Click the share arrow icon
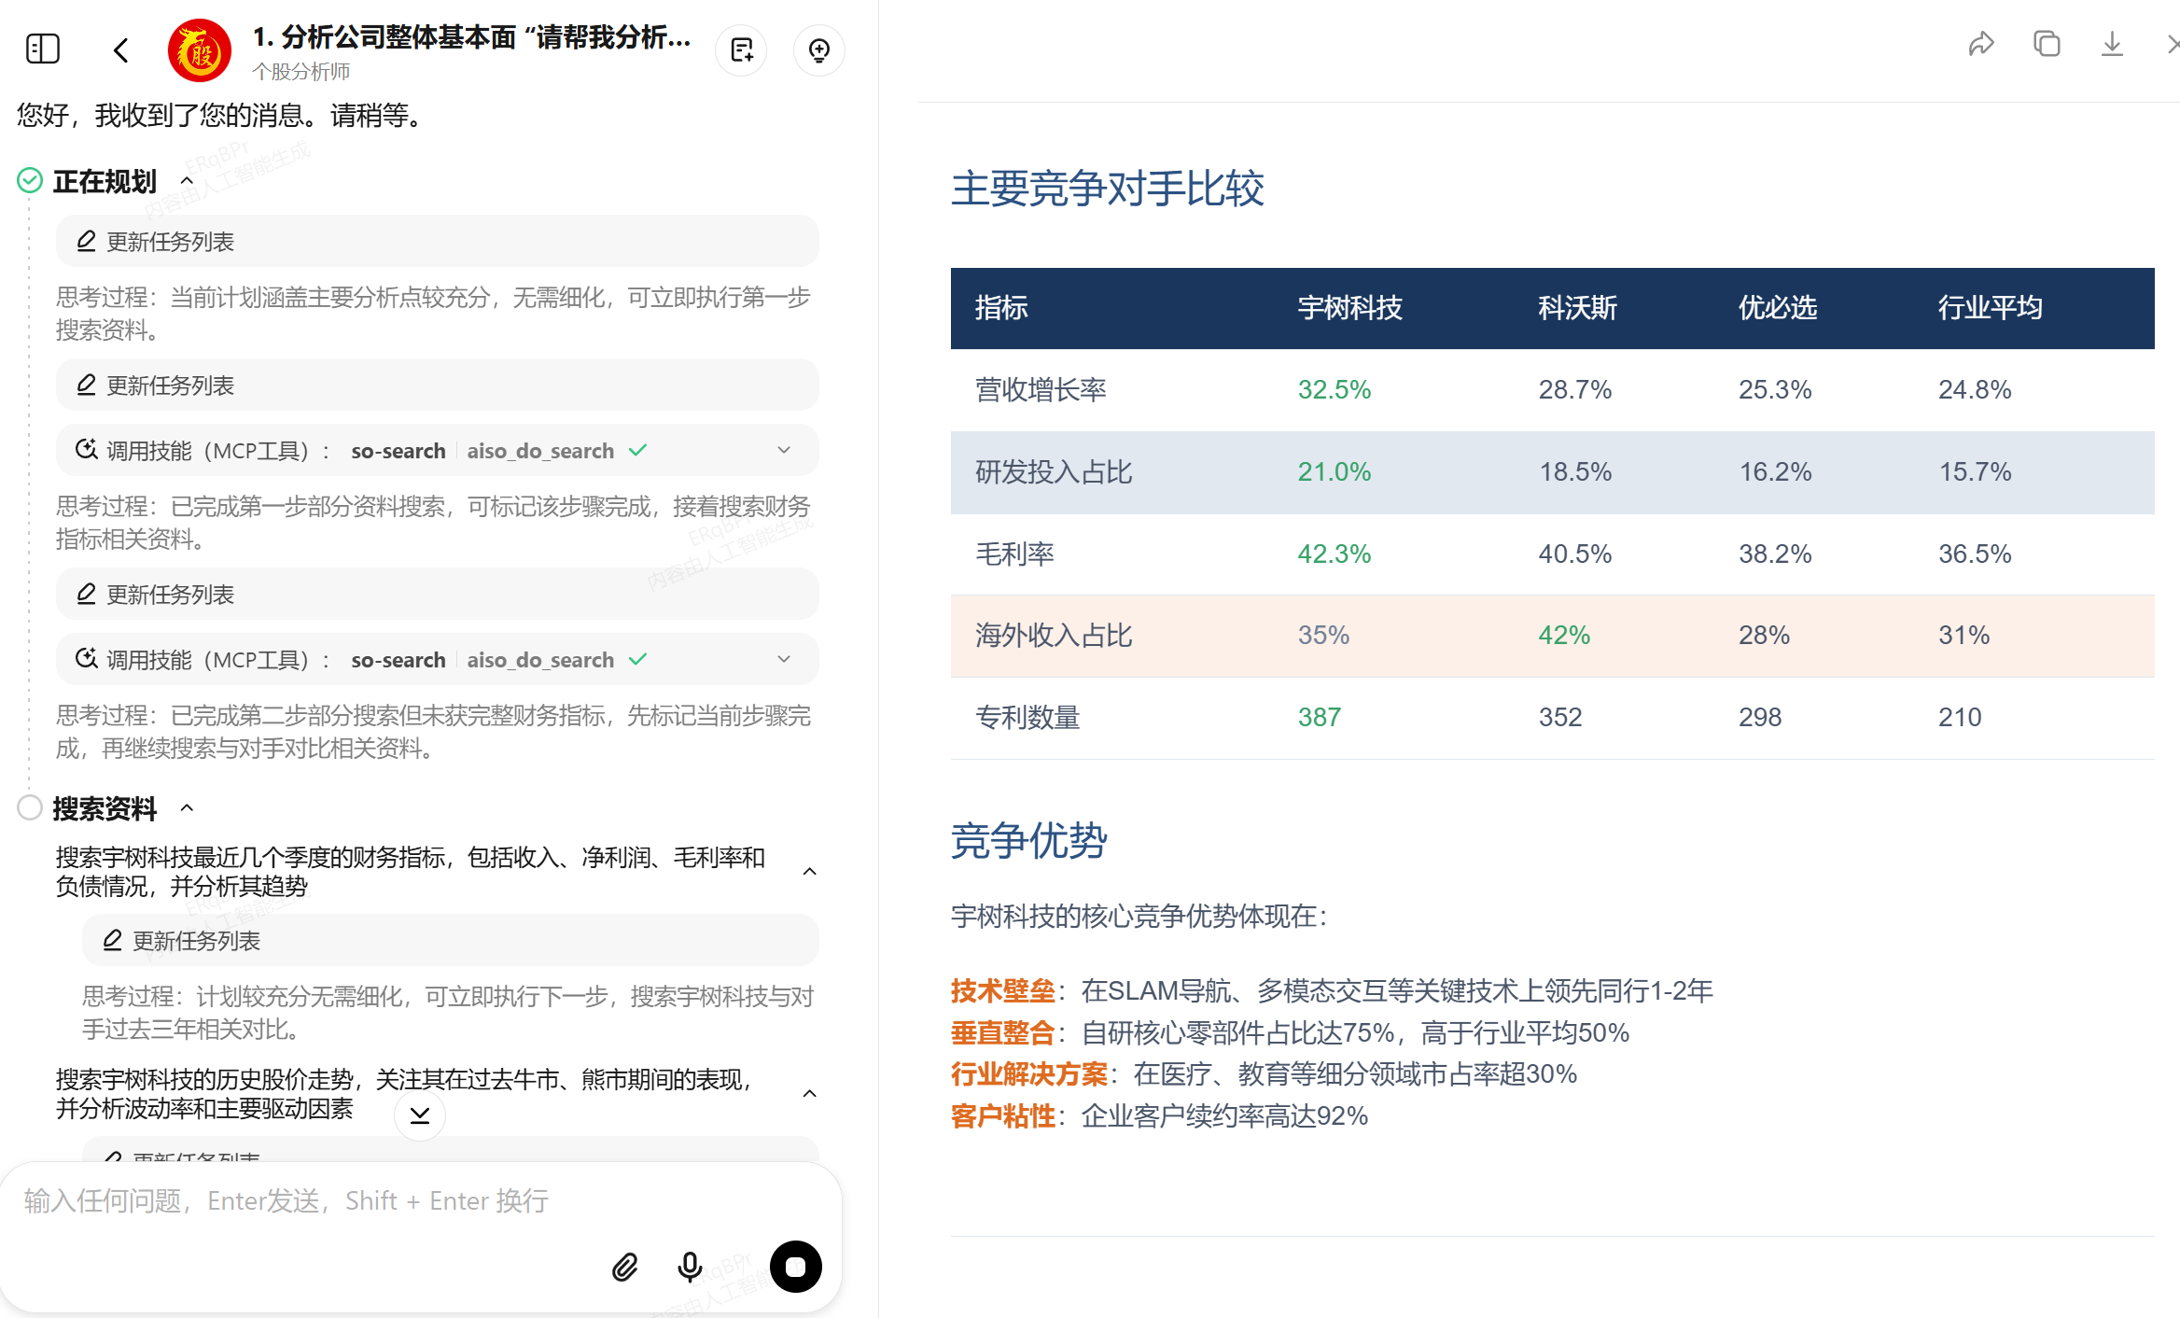 click(x=1980, y=44)
